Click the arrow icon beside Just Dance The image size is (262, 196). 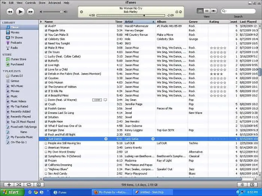(106, 139)
